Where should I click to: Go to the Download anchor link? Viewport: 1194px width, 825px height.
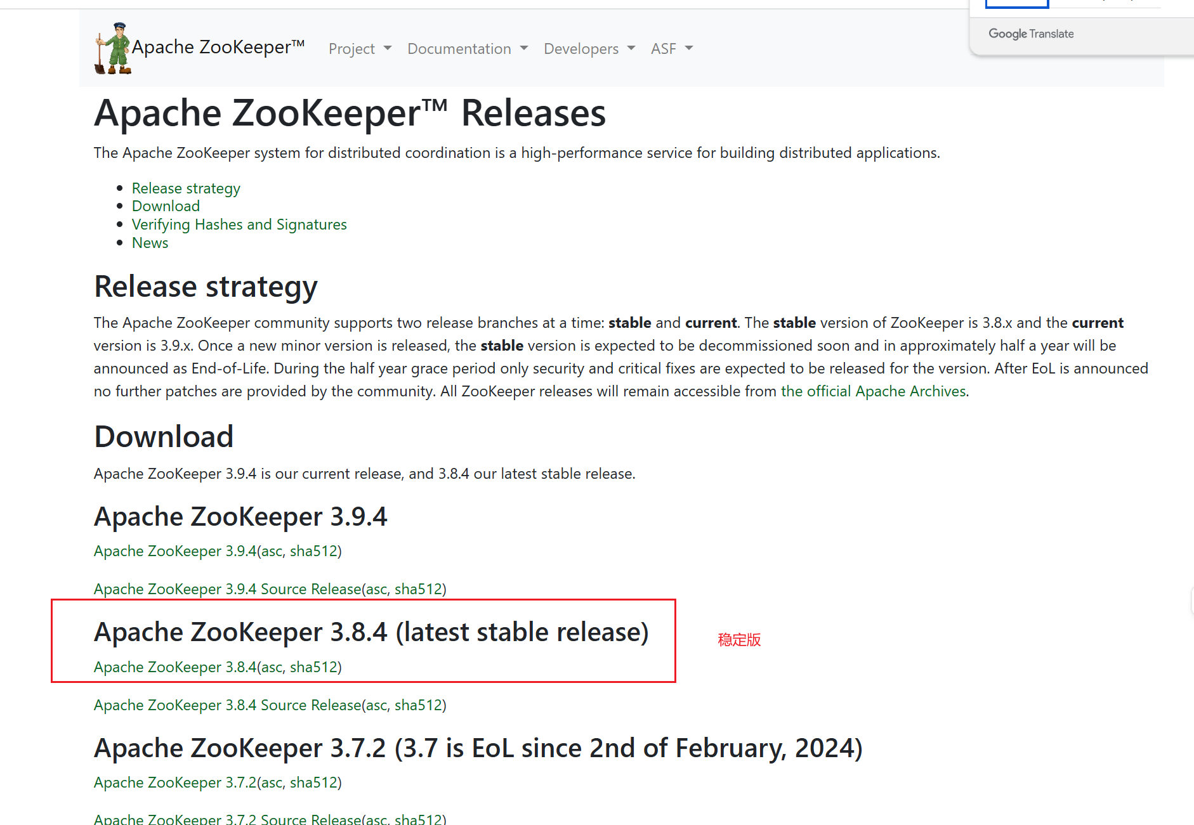(166, 206)
